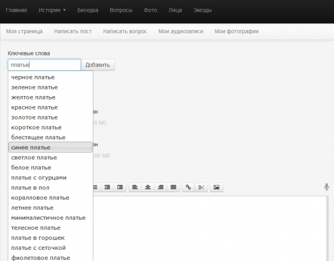Go to Главная in the top navigation
The width and height of the screenshot is (334, 261).
(16, 10)
